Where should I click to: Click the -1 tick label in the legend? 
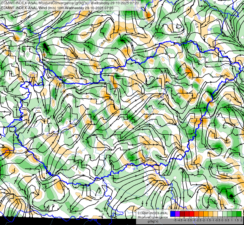click(x=213, y=220)
